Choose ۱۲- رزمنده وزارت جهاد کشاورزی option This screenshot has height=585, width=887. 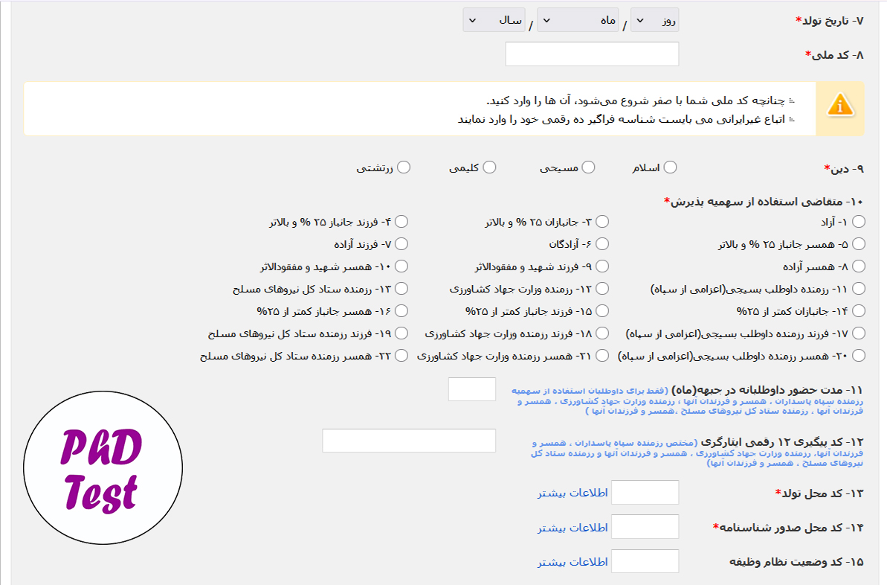point(602,288)
